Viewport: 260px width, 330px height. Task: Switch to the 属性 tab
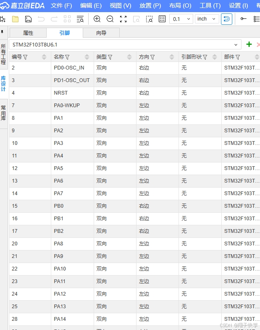(28, 33)
